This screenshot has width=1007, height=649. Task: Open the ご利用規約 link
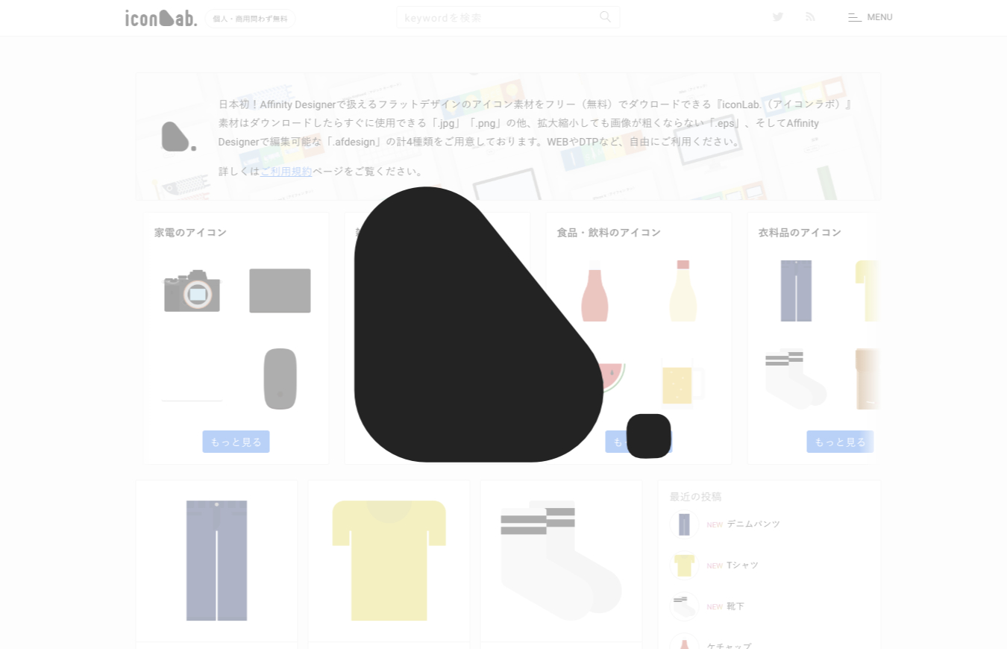pyautogui.click(x=286, y=172)
